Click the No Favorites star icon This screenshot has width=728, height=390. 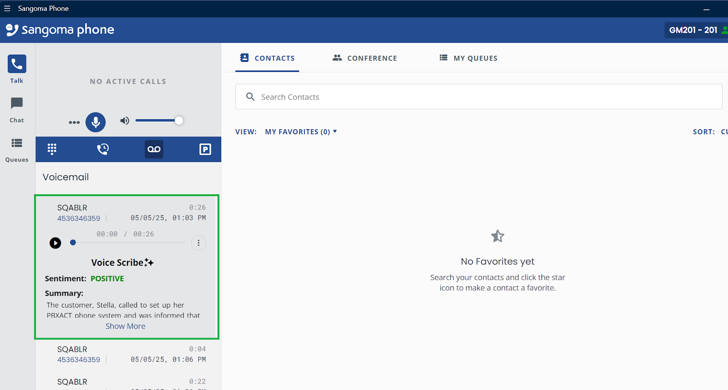pos(498,236)
